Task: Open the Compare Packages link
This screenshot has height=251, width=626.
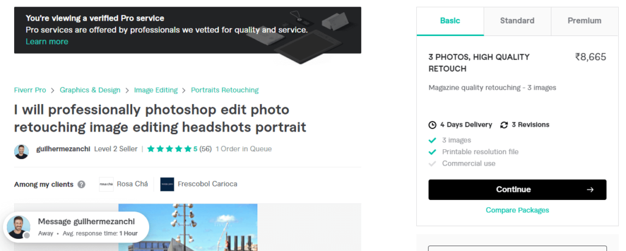Action: 517,210
